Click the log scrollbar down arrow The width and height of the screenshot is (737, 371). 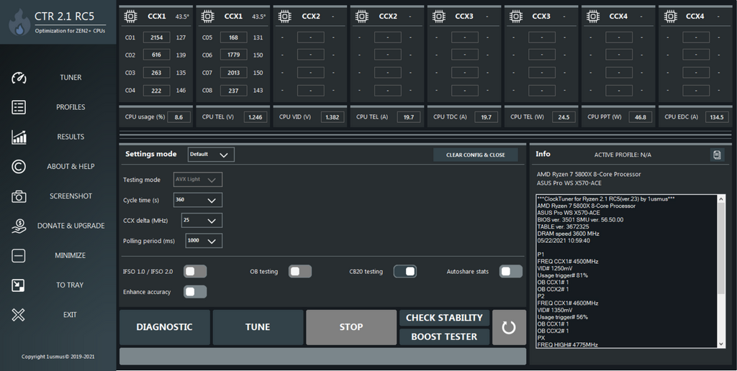pos(721,344)
